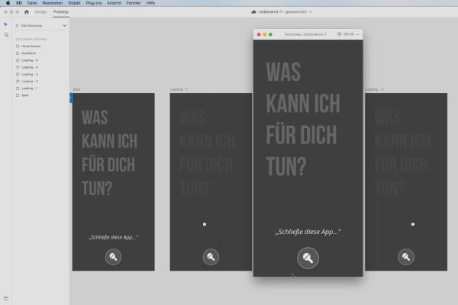
Task: Click the ZEICHENFLÄCHEN section header
Action: pyautogui.click(x=31, y=39)
